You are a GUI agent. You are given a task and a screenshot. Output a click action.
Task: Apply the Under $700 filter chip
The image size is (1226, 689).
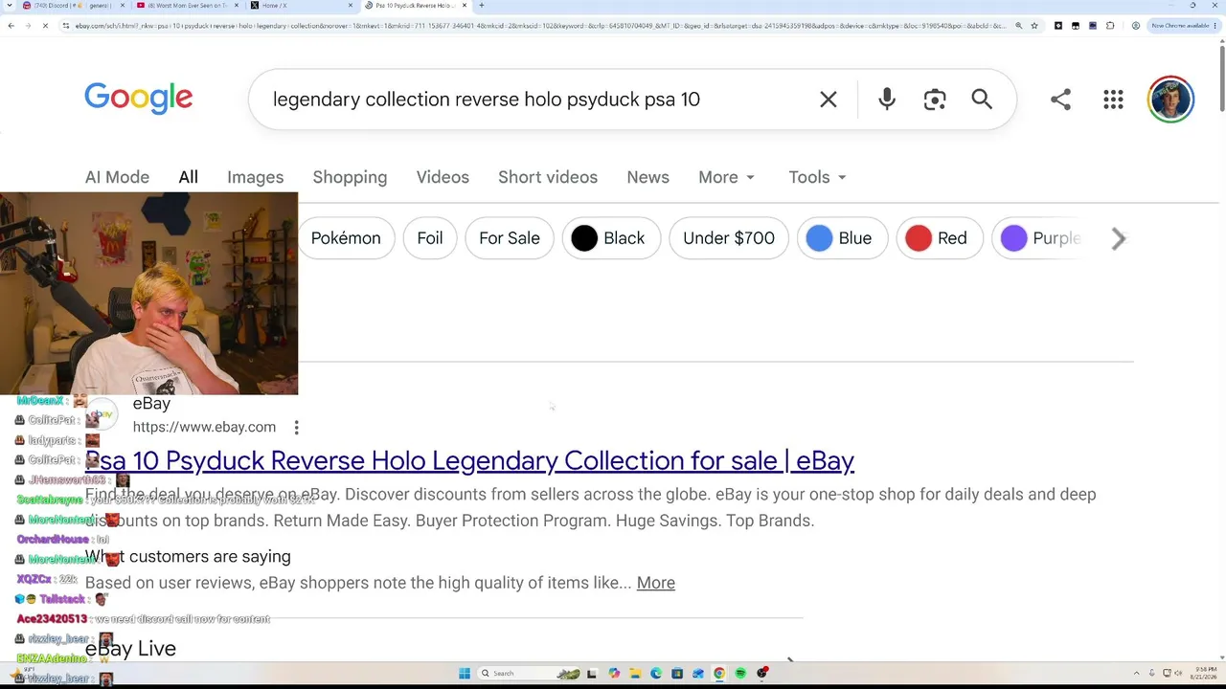coord(729,238)
